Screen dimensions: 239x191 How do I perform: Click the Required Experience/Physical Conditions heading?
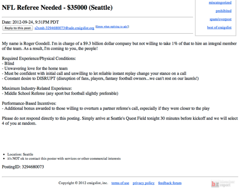(x=39, y=58)
